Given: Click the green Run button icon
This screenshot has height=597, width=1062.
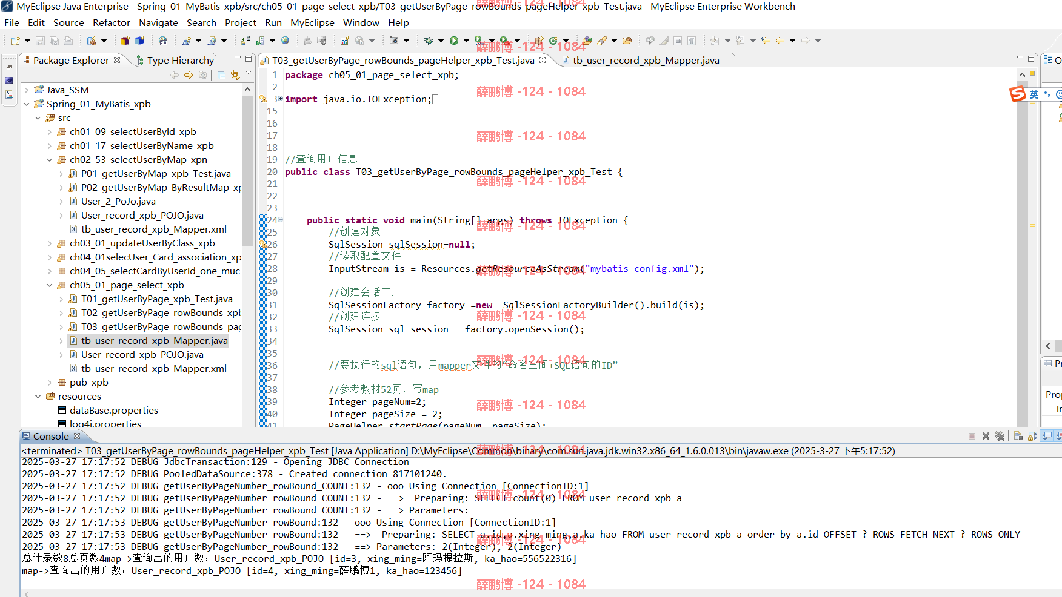Looking at the screenshot, I should coord(454,41).
